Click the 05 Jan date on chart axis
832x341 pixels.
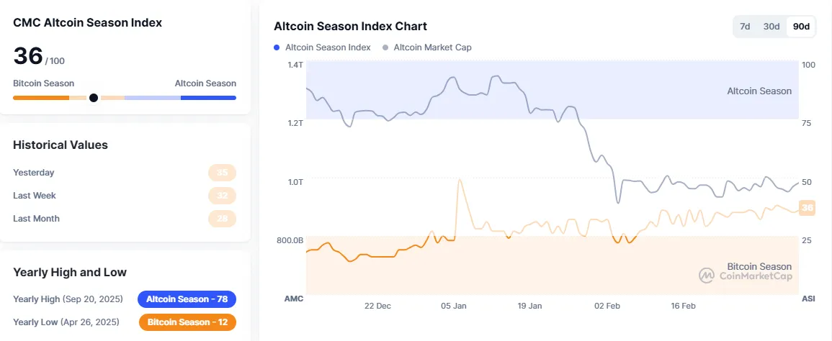(454, 306)
